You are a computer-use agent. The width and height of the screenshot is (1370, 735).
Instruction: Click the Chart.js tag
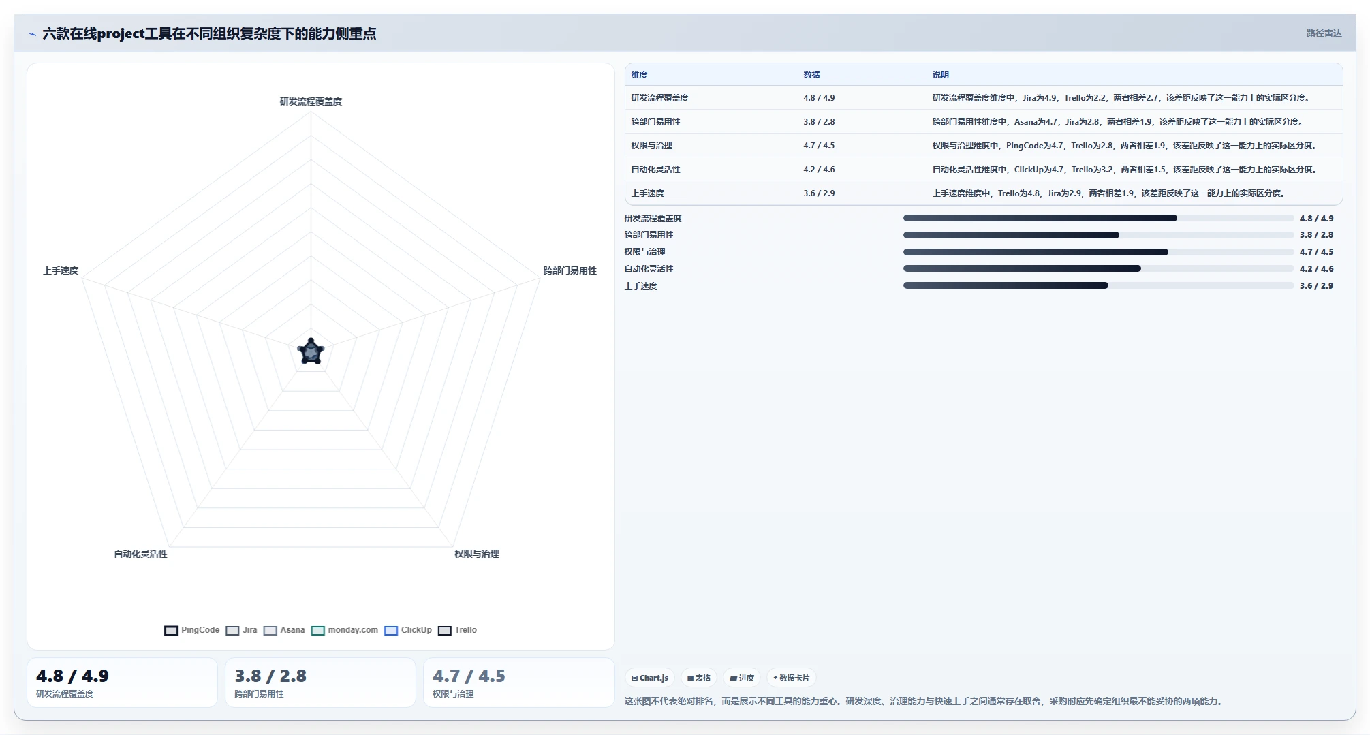[x=650, y=678]
